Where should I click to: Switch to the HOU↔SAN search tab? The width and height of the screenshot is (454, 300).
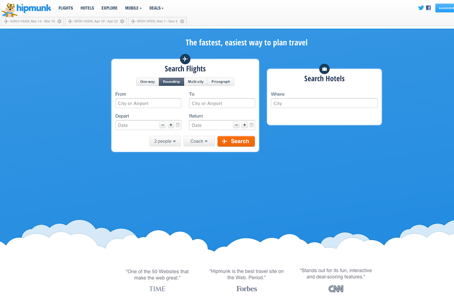pyautogui.click(x=31, y=21)
